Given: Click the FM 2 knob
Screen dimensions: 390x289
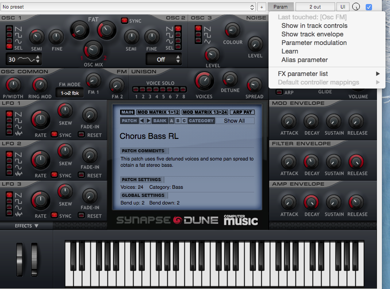Looking at the screenshot, I should pos(117,85).
